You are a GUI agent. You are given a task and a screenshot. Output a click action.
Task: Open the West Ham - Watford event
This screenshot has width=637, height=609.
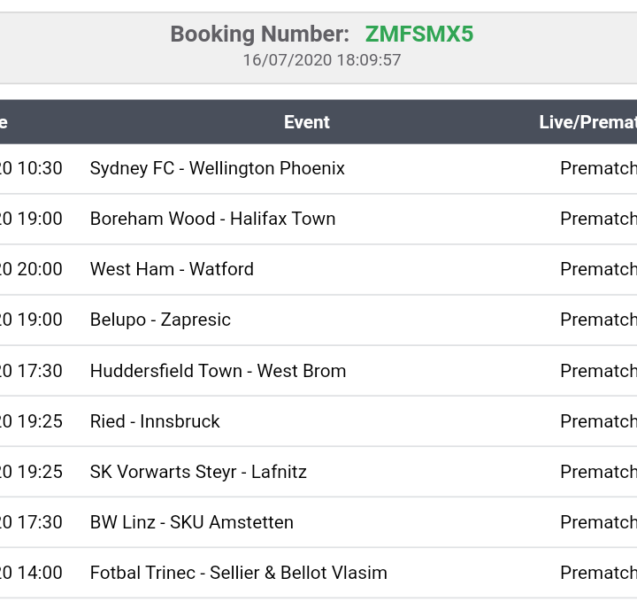point(172,269)
